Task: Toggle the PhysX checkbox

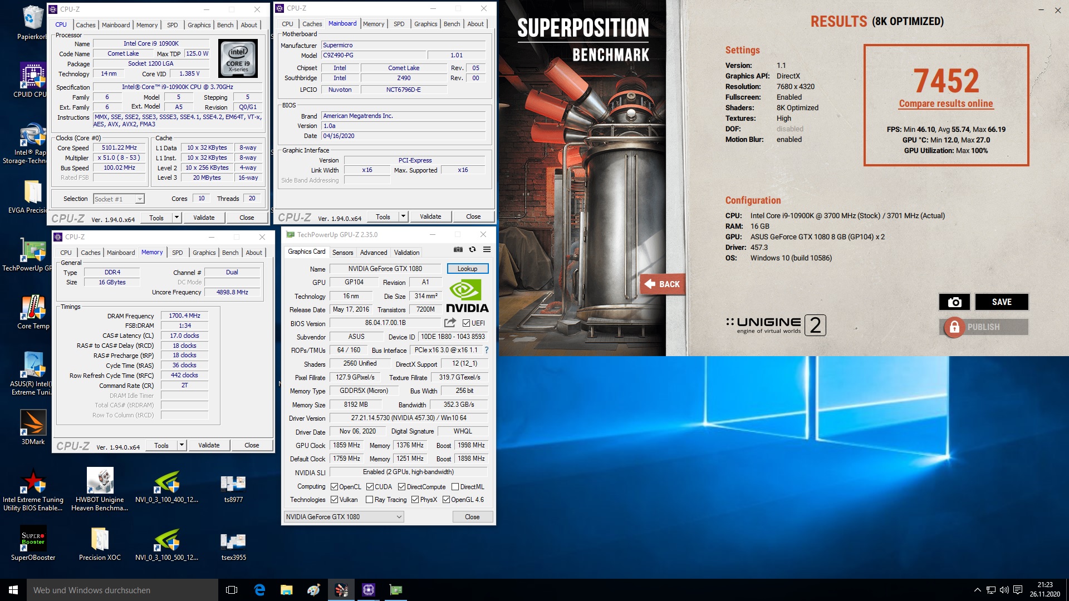Action: coord(415,500)
